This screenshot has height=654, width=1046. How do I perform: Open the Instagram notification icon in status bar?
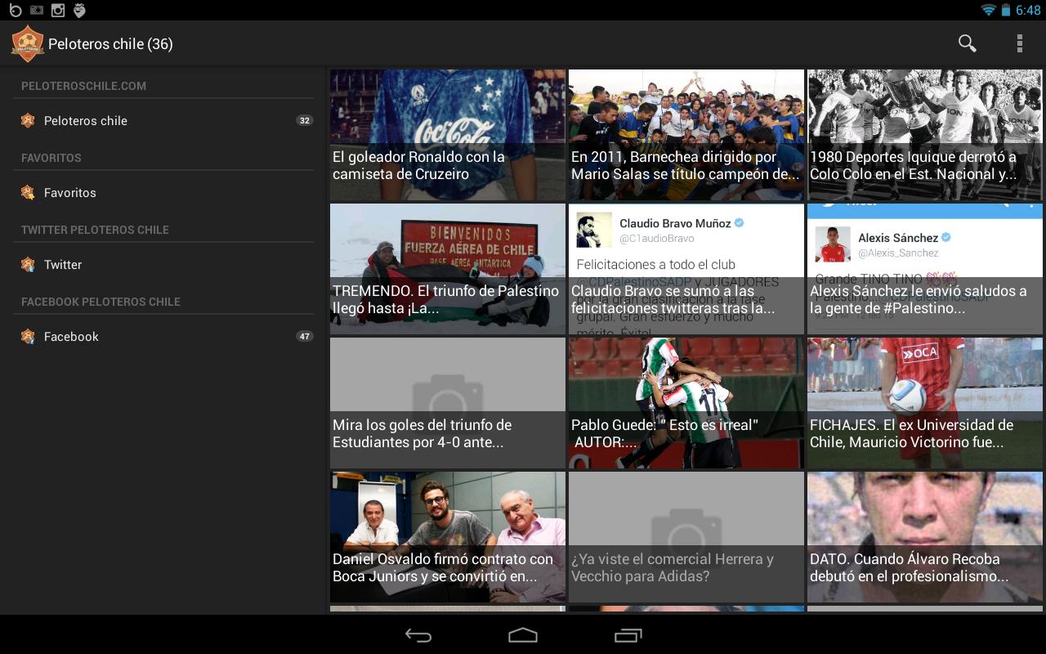click(58, 10)
